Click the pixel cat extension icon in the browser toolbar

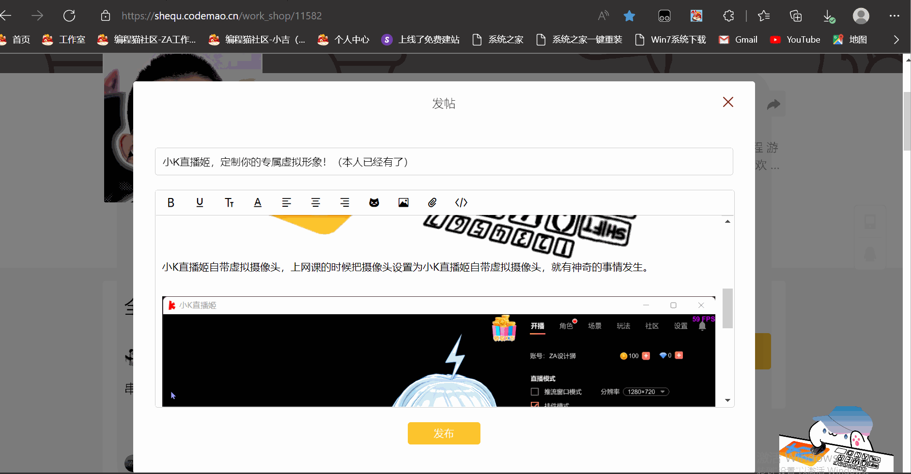[x=664, y=16]
